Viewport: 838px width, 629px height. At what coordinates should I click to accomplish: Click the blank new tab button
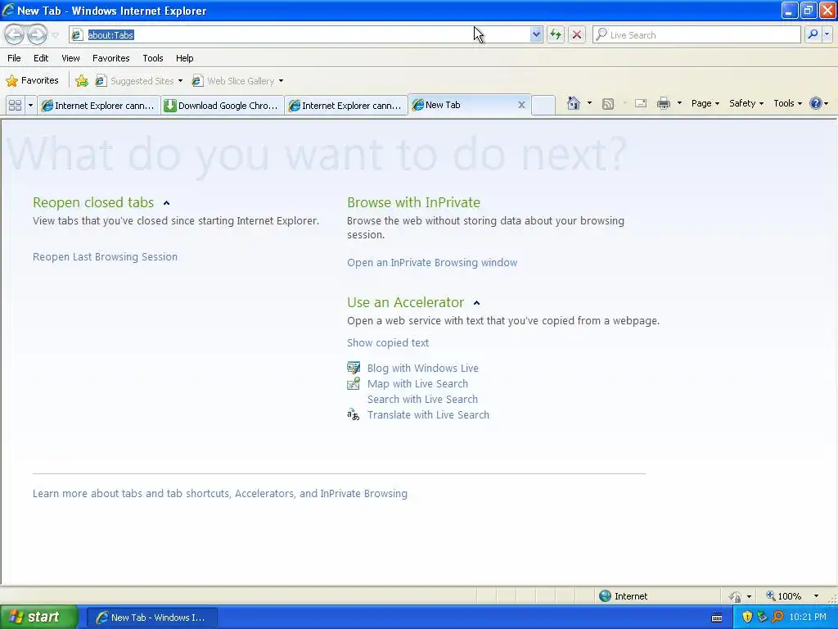(x=543, y=105)
